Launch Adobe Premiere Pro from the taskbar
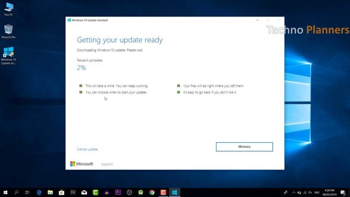 [118, 192]
